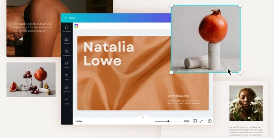Viewport: 274px width, 138px height.
Task: Click the 25-year-old photographer bio text
Action: (246, 131)
